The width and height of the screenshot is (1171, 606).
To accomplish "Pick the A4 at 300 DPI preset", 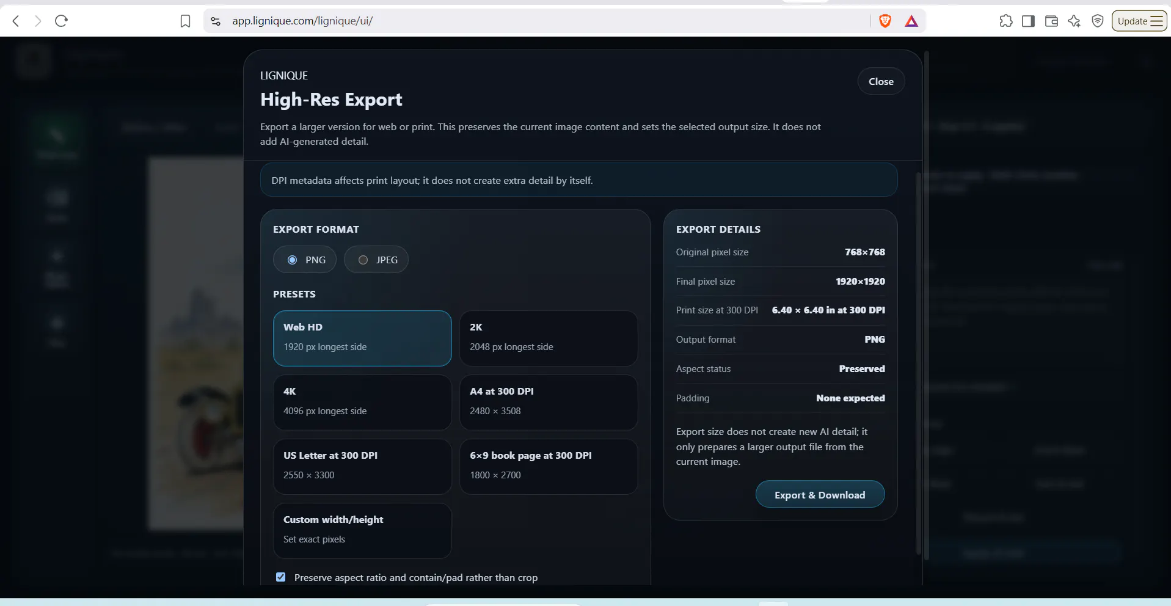I will pos(549,403).
